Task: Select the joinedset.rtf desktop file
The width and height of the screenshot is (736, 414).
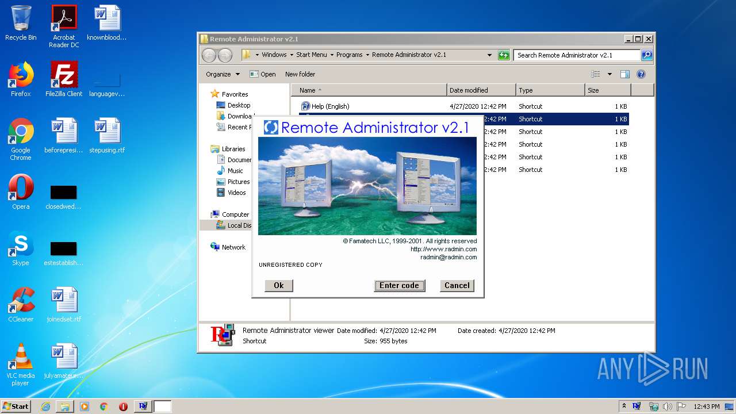Action: pyautogui.click(x=64, y=305)
